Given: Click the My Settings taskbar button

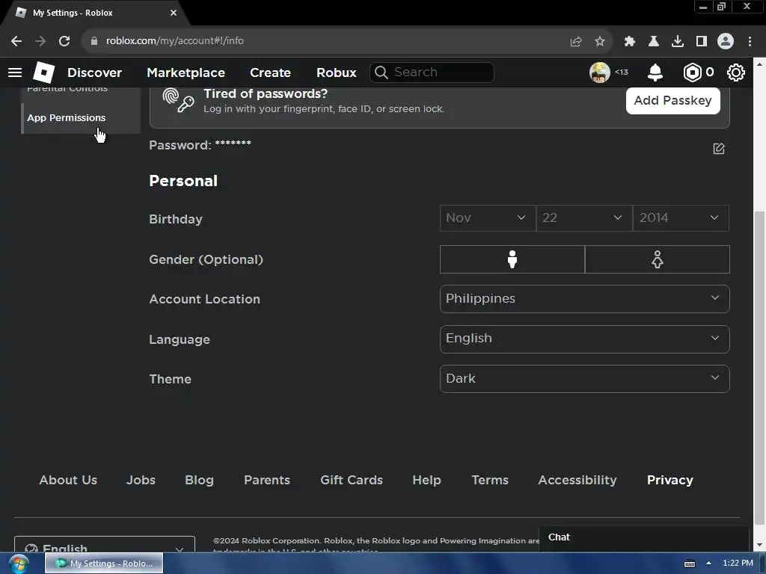Looking at the screenshot, I should (104, 564).
